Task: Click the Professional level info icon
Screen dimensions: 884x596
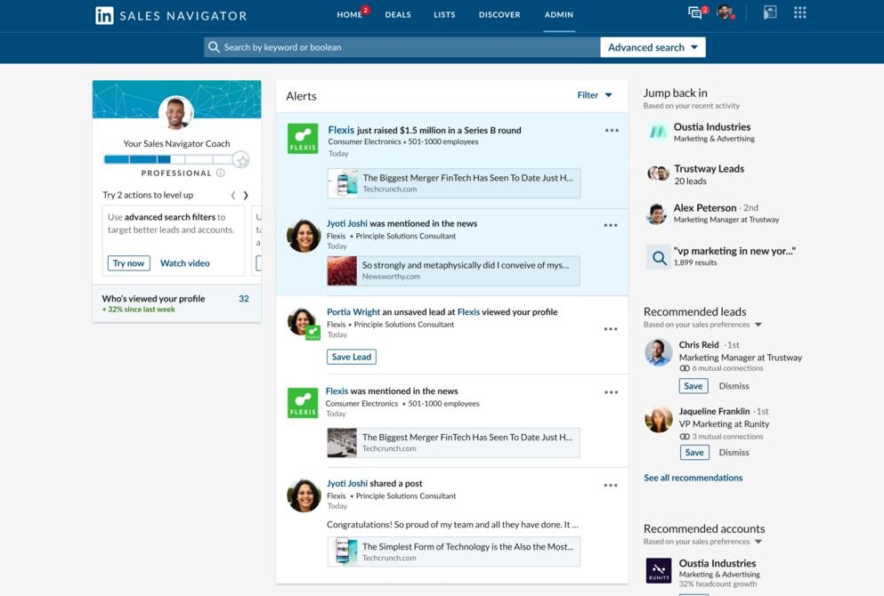Action: (x=221, y=173)
